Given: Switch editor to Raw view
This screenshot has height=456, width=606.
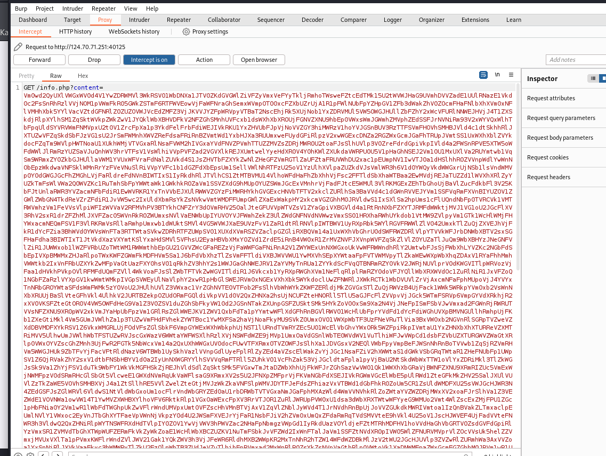Looking at the screenshot, I should point(55,76).
